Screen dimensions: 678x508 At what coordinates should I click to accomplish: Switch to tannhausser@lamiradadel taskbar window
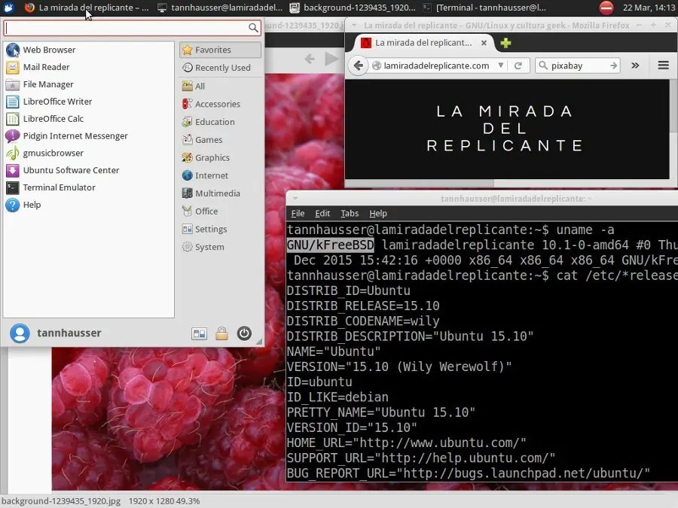coord(220,8)
